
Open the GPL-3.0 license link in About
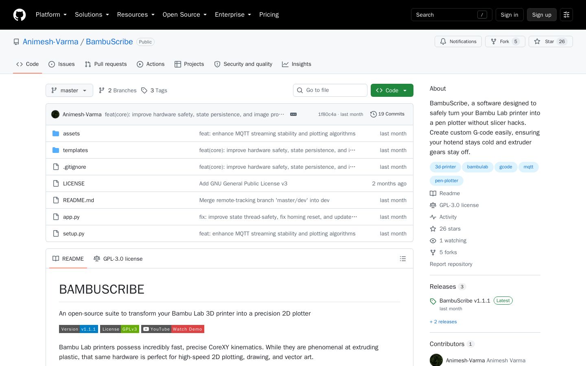click(x=454, y=205)
